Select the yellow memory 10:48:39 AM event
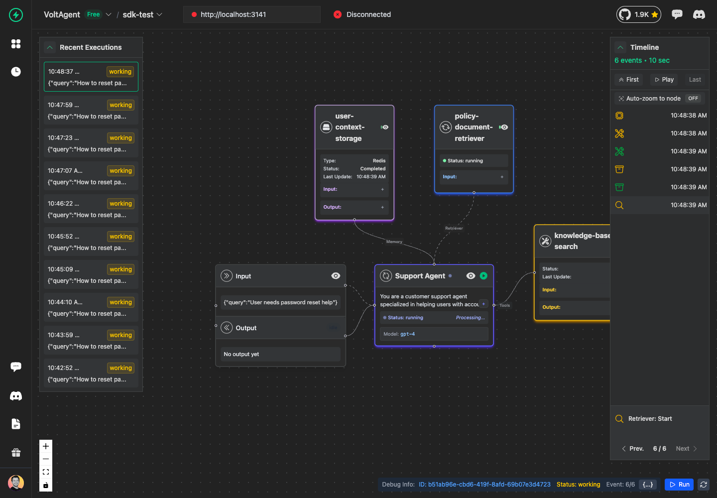 (x=660, y=169)
